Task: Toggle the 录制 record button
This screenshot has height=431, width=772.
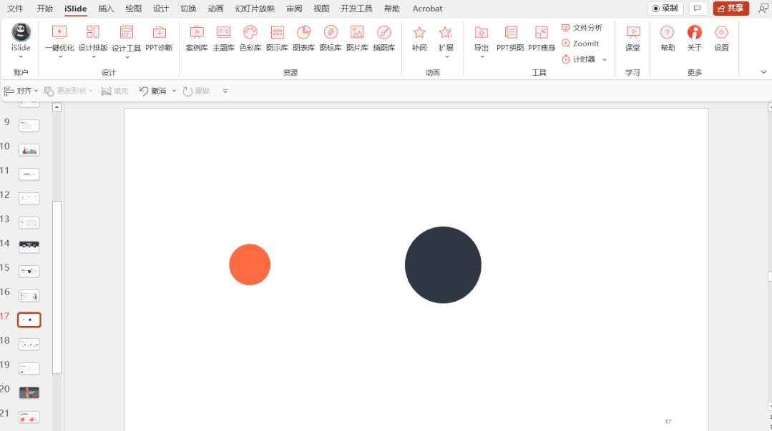Action: pyautogui.click(x=665, y=9)
